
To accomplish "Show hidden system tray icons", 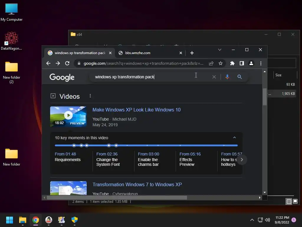I will click(252, 220).
